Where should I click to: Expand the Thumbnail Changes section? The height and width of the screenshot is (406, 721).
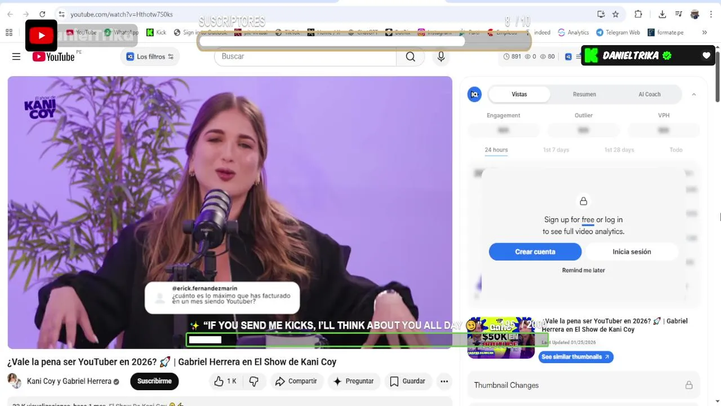tap(583, 385)
